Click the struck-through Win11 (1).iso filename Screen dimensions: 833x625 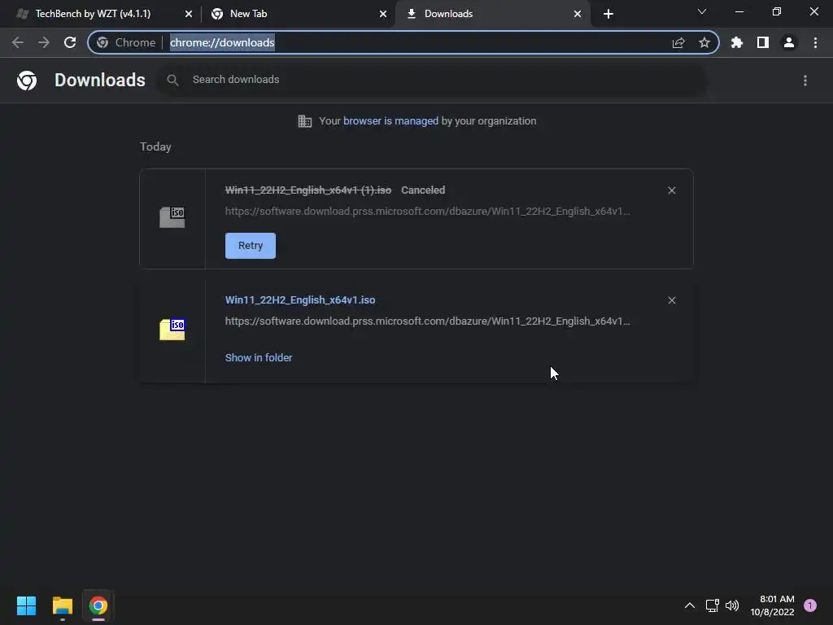click(308, 190)
